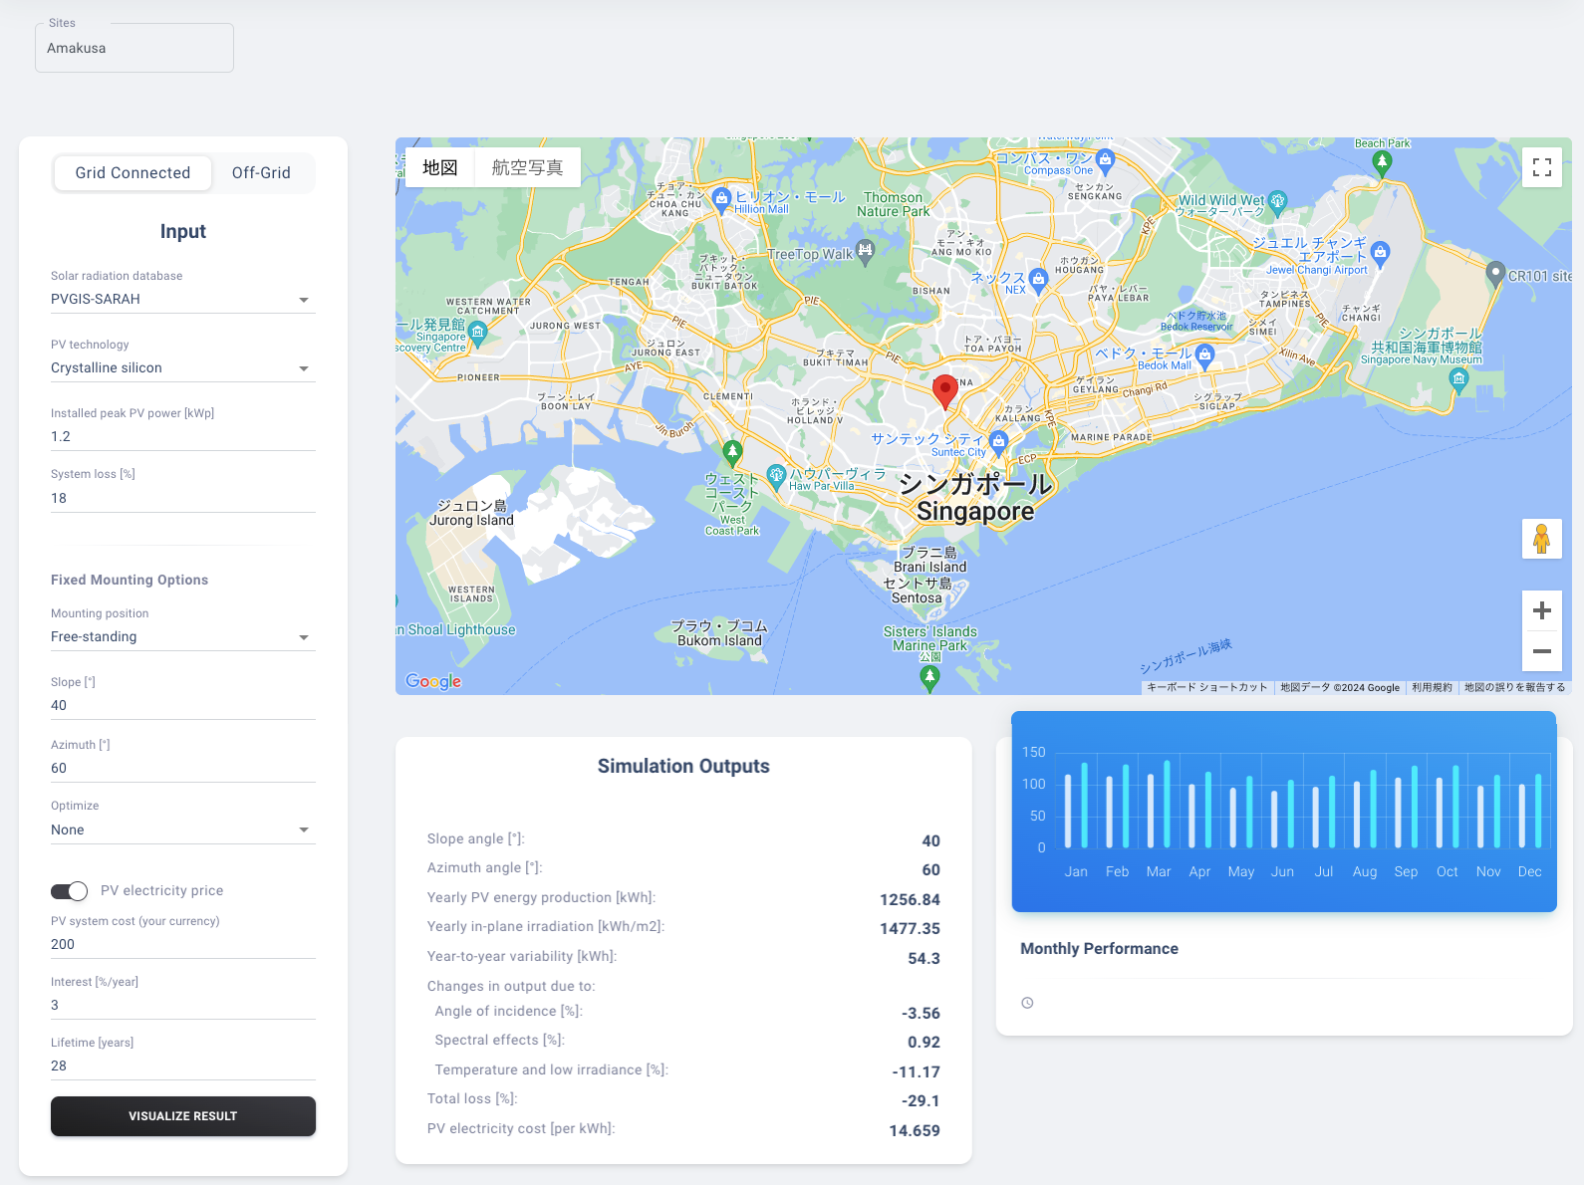Open the Sites selector field
Screen dimensions: 1584x1185
pos(134,48)
